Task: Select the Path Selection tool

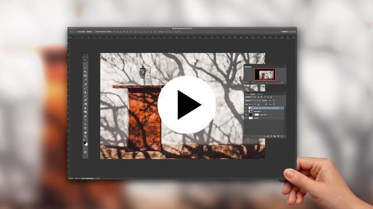Action: coord(86,124)
